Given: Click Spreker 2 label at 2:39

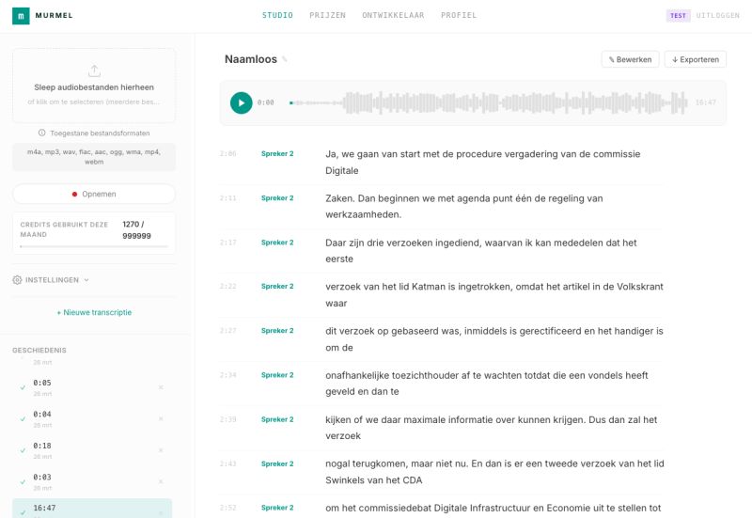Looking at the screenshot, I should click(x=277, y=419).
